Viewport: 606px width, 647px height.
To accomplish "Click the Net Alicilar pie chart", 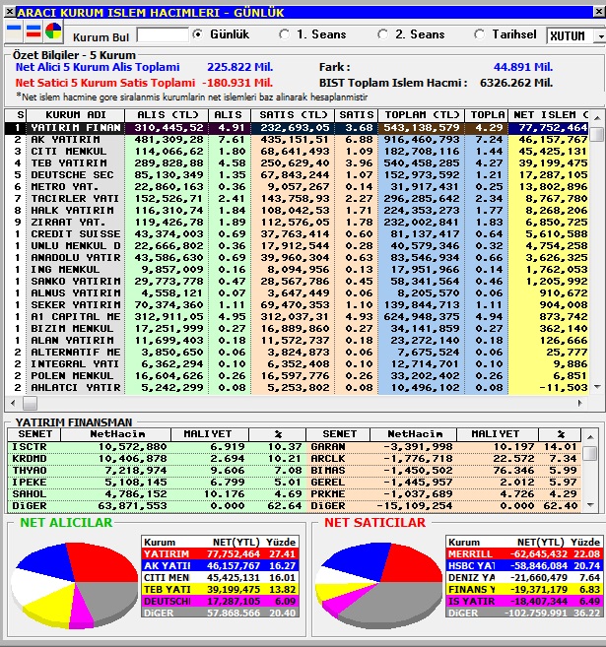I will tap(74, 585).
